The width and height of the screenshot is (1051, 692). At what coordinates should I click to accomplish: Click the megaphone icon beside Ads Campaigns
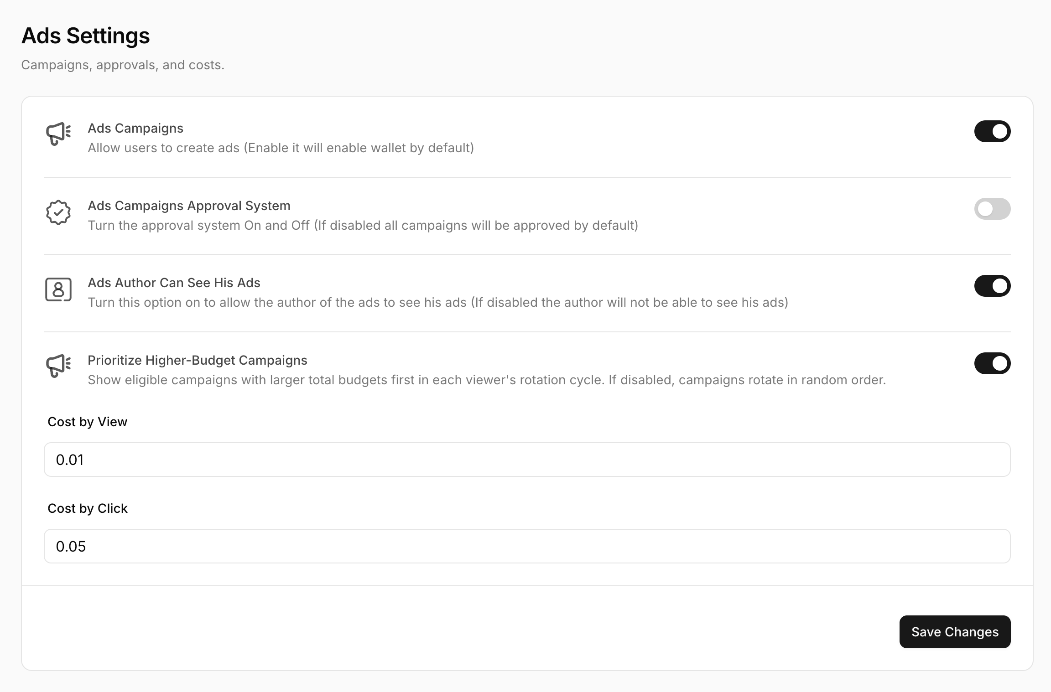(58, 134)
